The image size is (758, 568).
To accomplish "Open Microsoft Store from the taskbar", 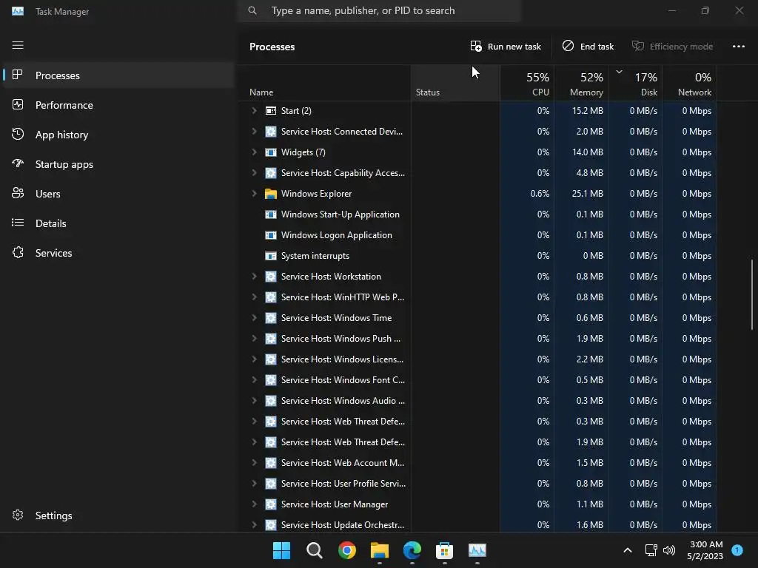I will [444, 550].
